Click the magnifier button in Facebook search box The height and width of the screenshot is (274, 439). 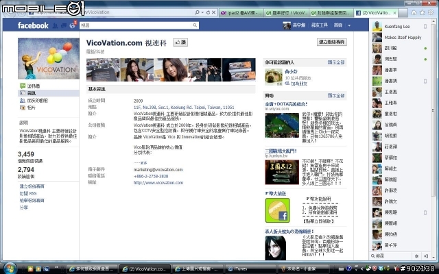195,25
